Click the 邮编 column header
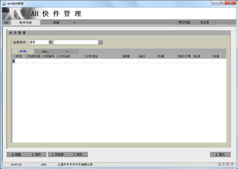The width and height of the screenshot is (238, 169). pos(131,56)
